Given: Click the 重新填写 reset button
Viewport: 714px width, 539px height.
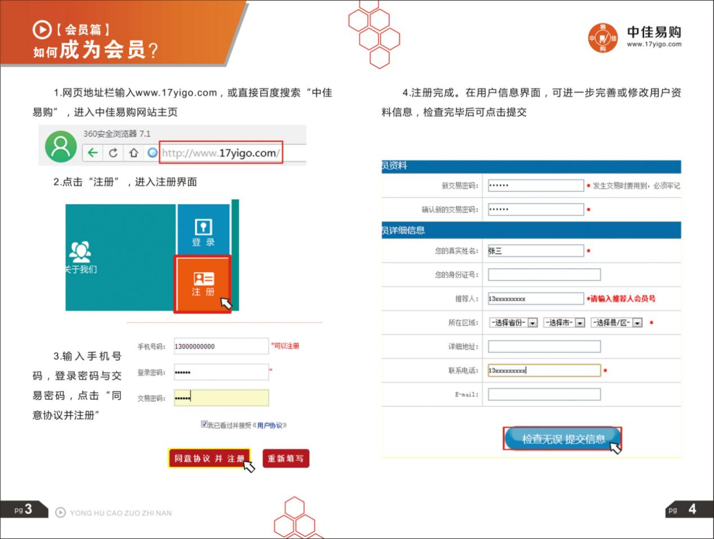Looking at the screenshot, I should point(286,458).
